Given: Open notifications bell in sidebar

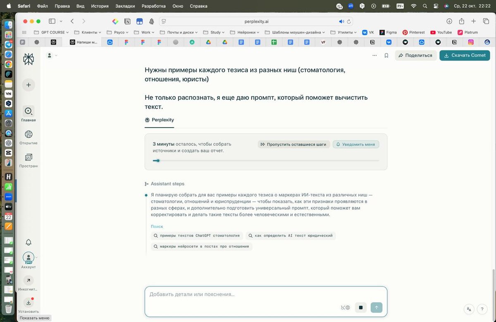Looking at the screenshot, I should click(x=29, y=242).
